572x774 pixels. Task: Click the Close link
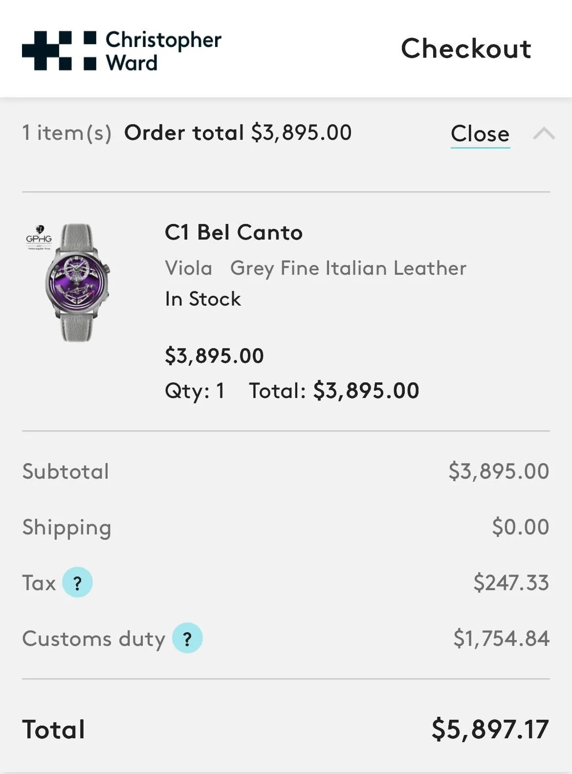pyautogui.click(x=480, y=133)
